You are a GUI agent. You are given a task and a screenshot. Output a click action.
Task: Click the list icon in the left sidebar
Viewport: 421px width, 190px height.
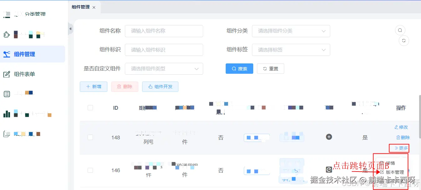coord(7,94)
